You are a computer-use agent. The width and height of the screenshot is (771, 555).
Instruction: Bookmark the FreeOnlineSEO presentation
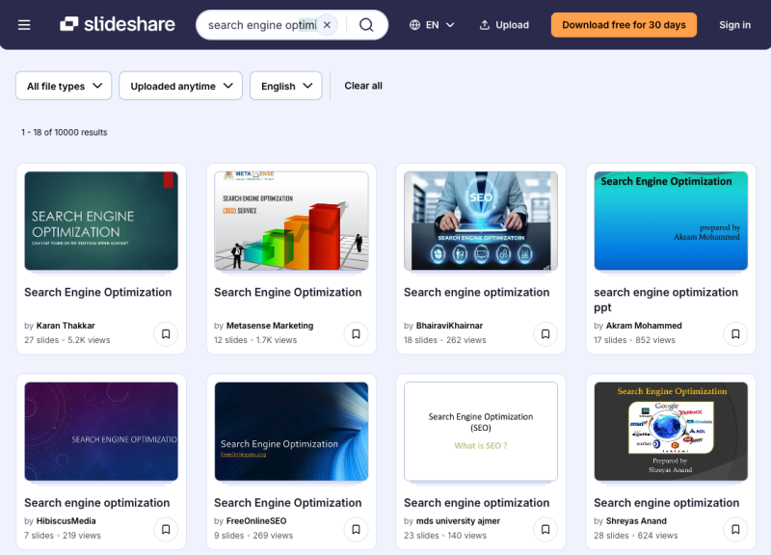pos(356,529)
